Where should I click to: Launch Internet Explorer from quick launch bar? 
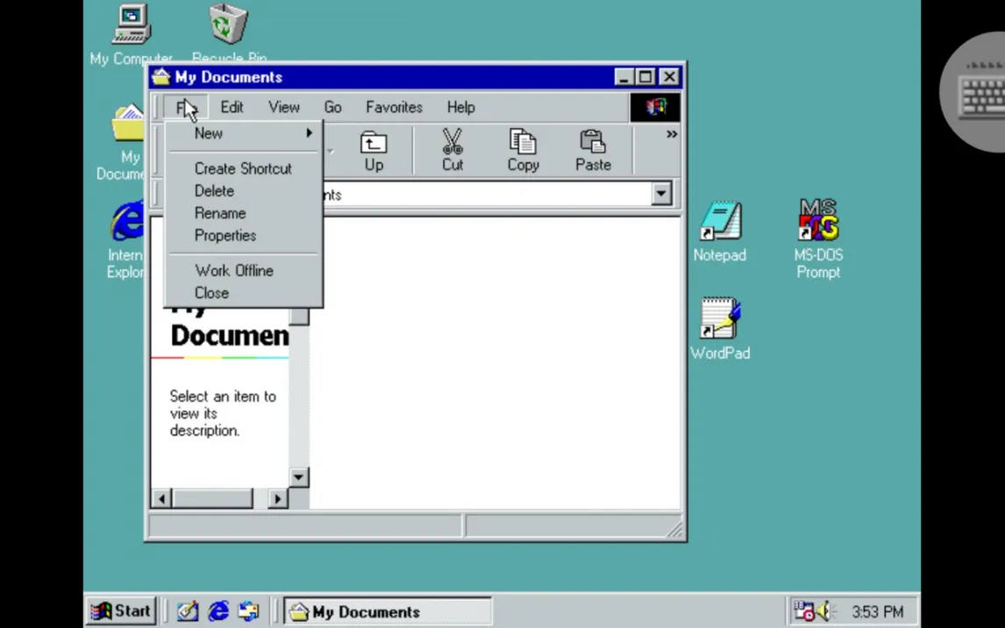coord(217,611)
